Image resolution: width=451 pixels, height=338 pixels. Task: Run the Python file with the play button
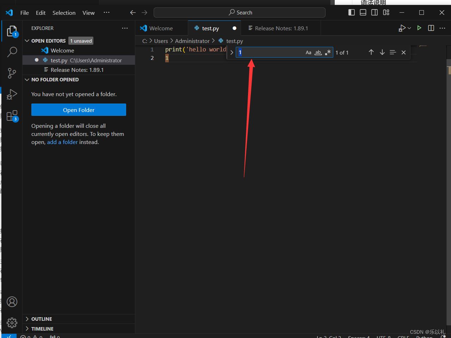(419, 28)
